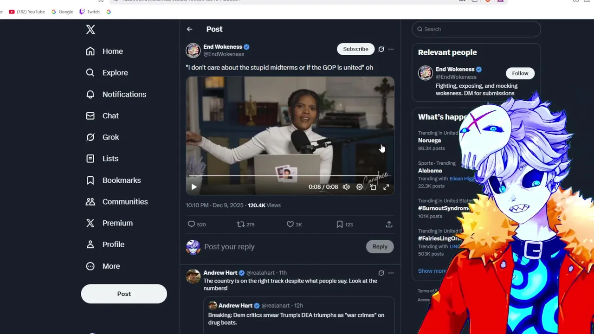This screenshot has height=334, width=594.
Task: Click Grok icon on End Wokeness post
Action: tap(381, 49)
